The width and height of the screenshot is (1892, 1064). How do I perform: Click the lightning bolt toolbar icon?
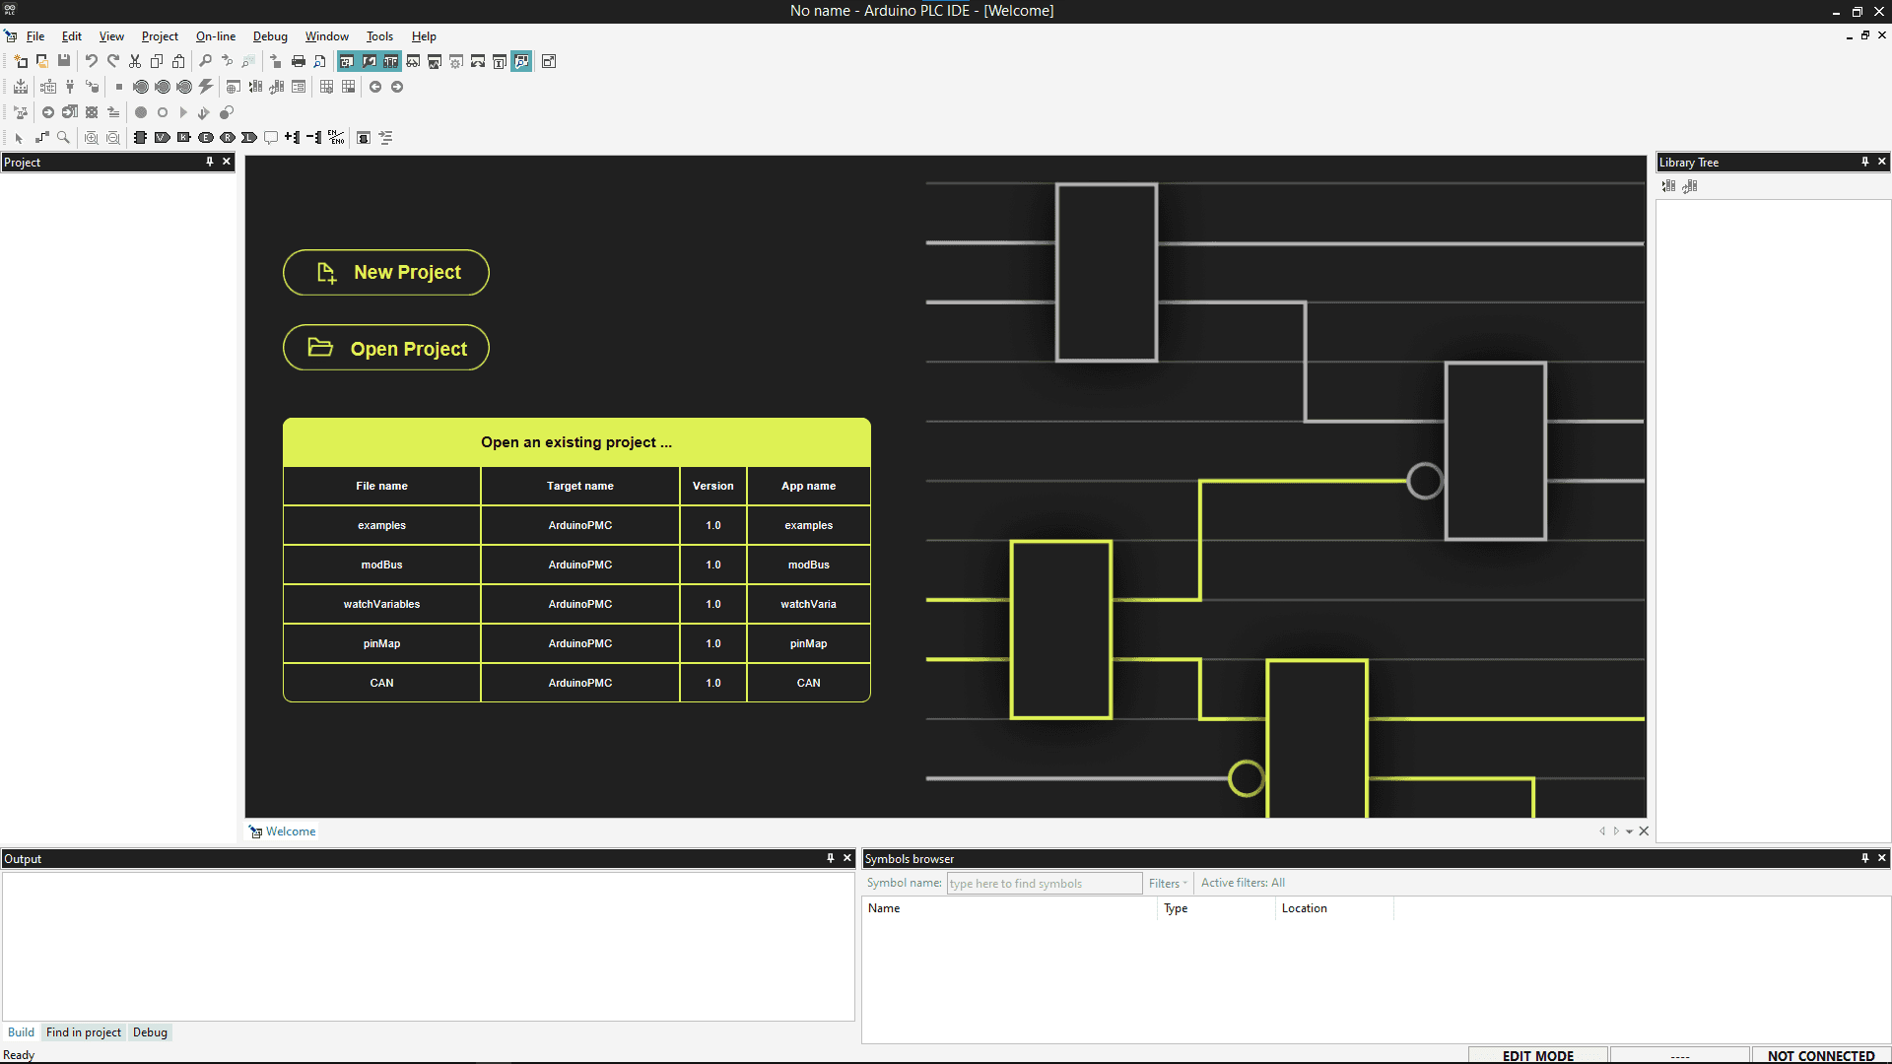206,87
